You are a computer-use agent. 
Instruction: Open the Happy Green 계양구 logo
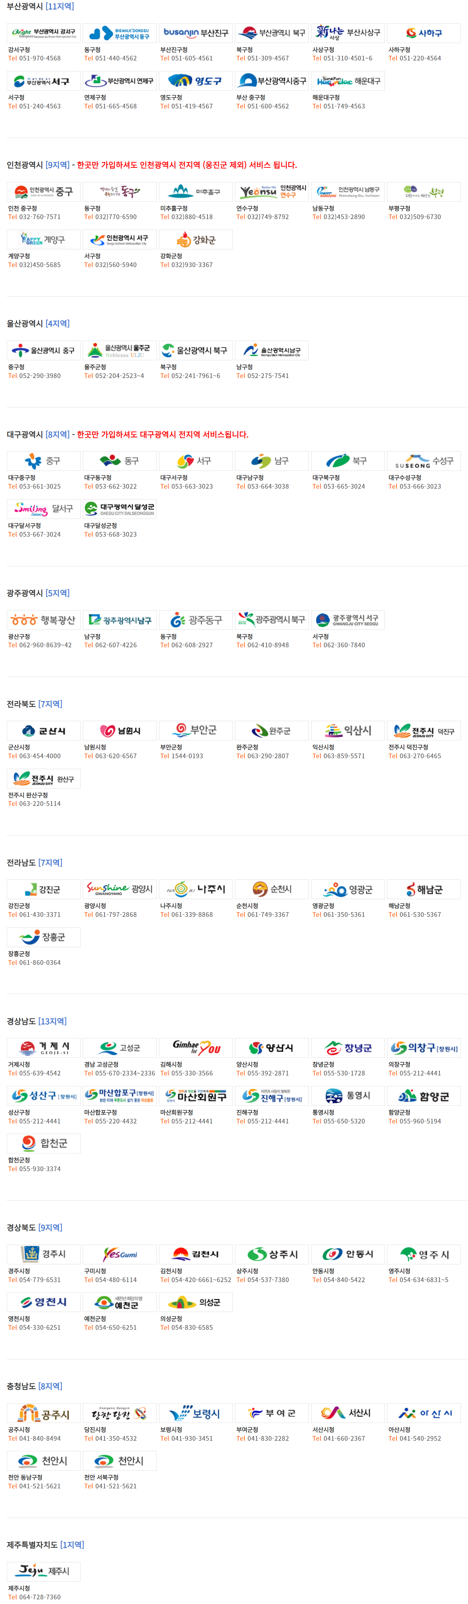(x=44, y=240)
